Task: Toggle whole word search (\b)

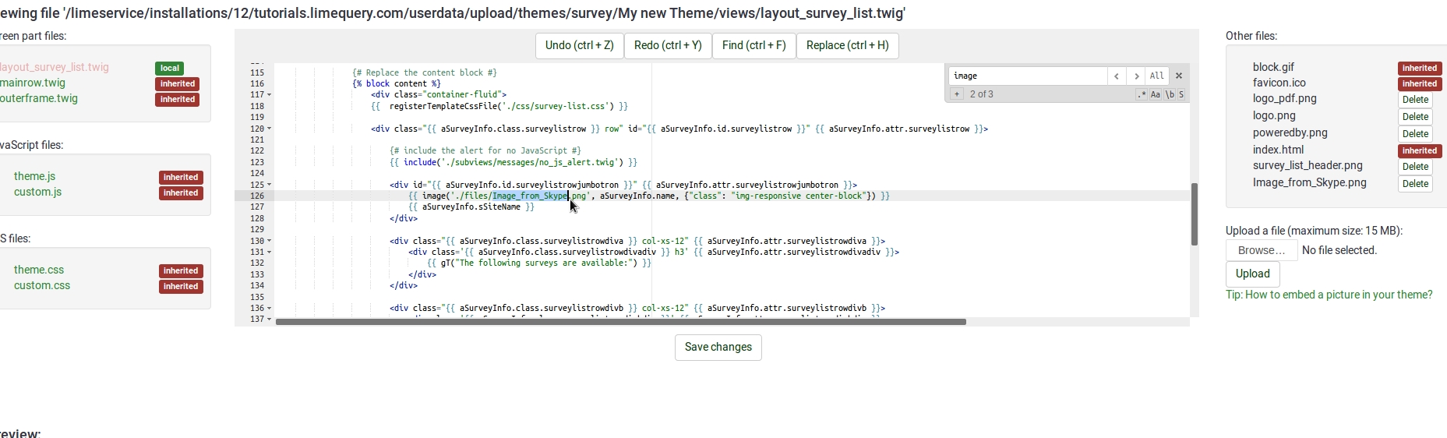Action: coord(1170,94)
